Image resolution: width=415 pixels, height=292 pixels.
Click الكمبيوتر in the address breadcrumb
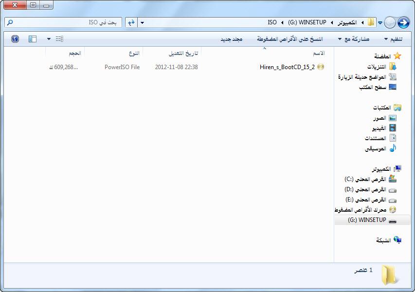347,22
